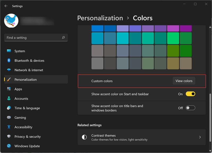The image size is (212, 153).
Task: Click the scrollbar up arrow
Action: [x=210, y=27]
